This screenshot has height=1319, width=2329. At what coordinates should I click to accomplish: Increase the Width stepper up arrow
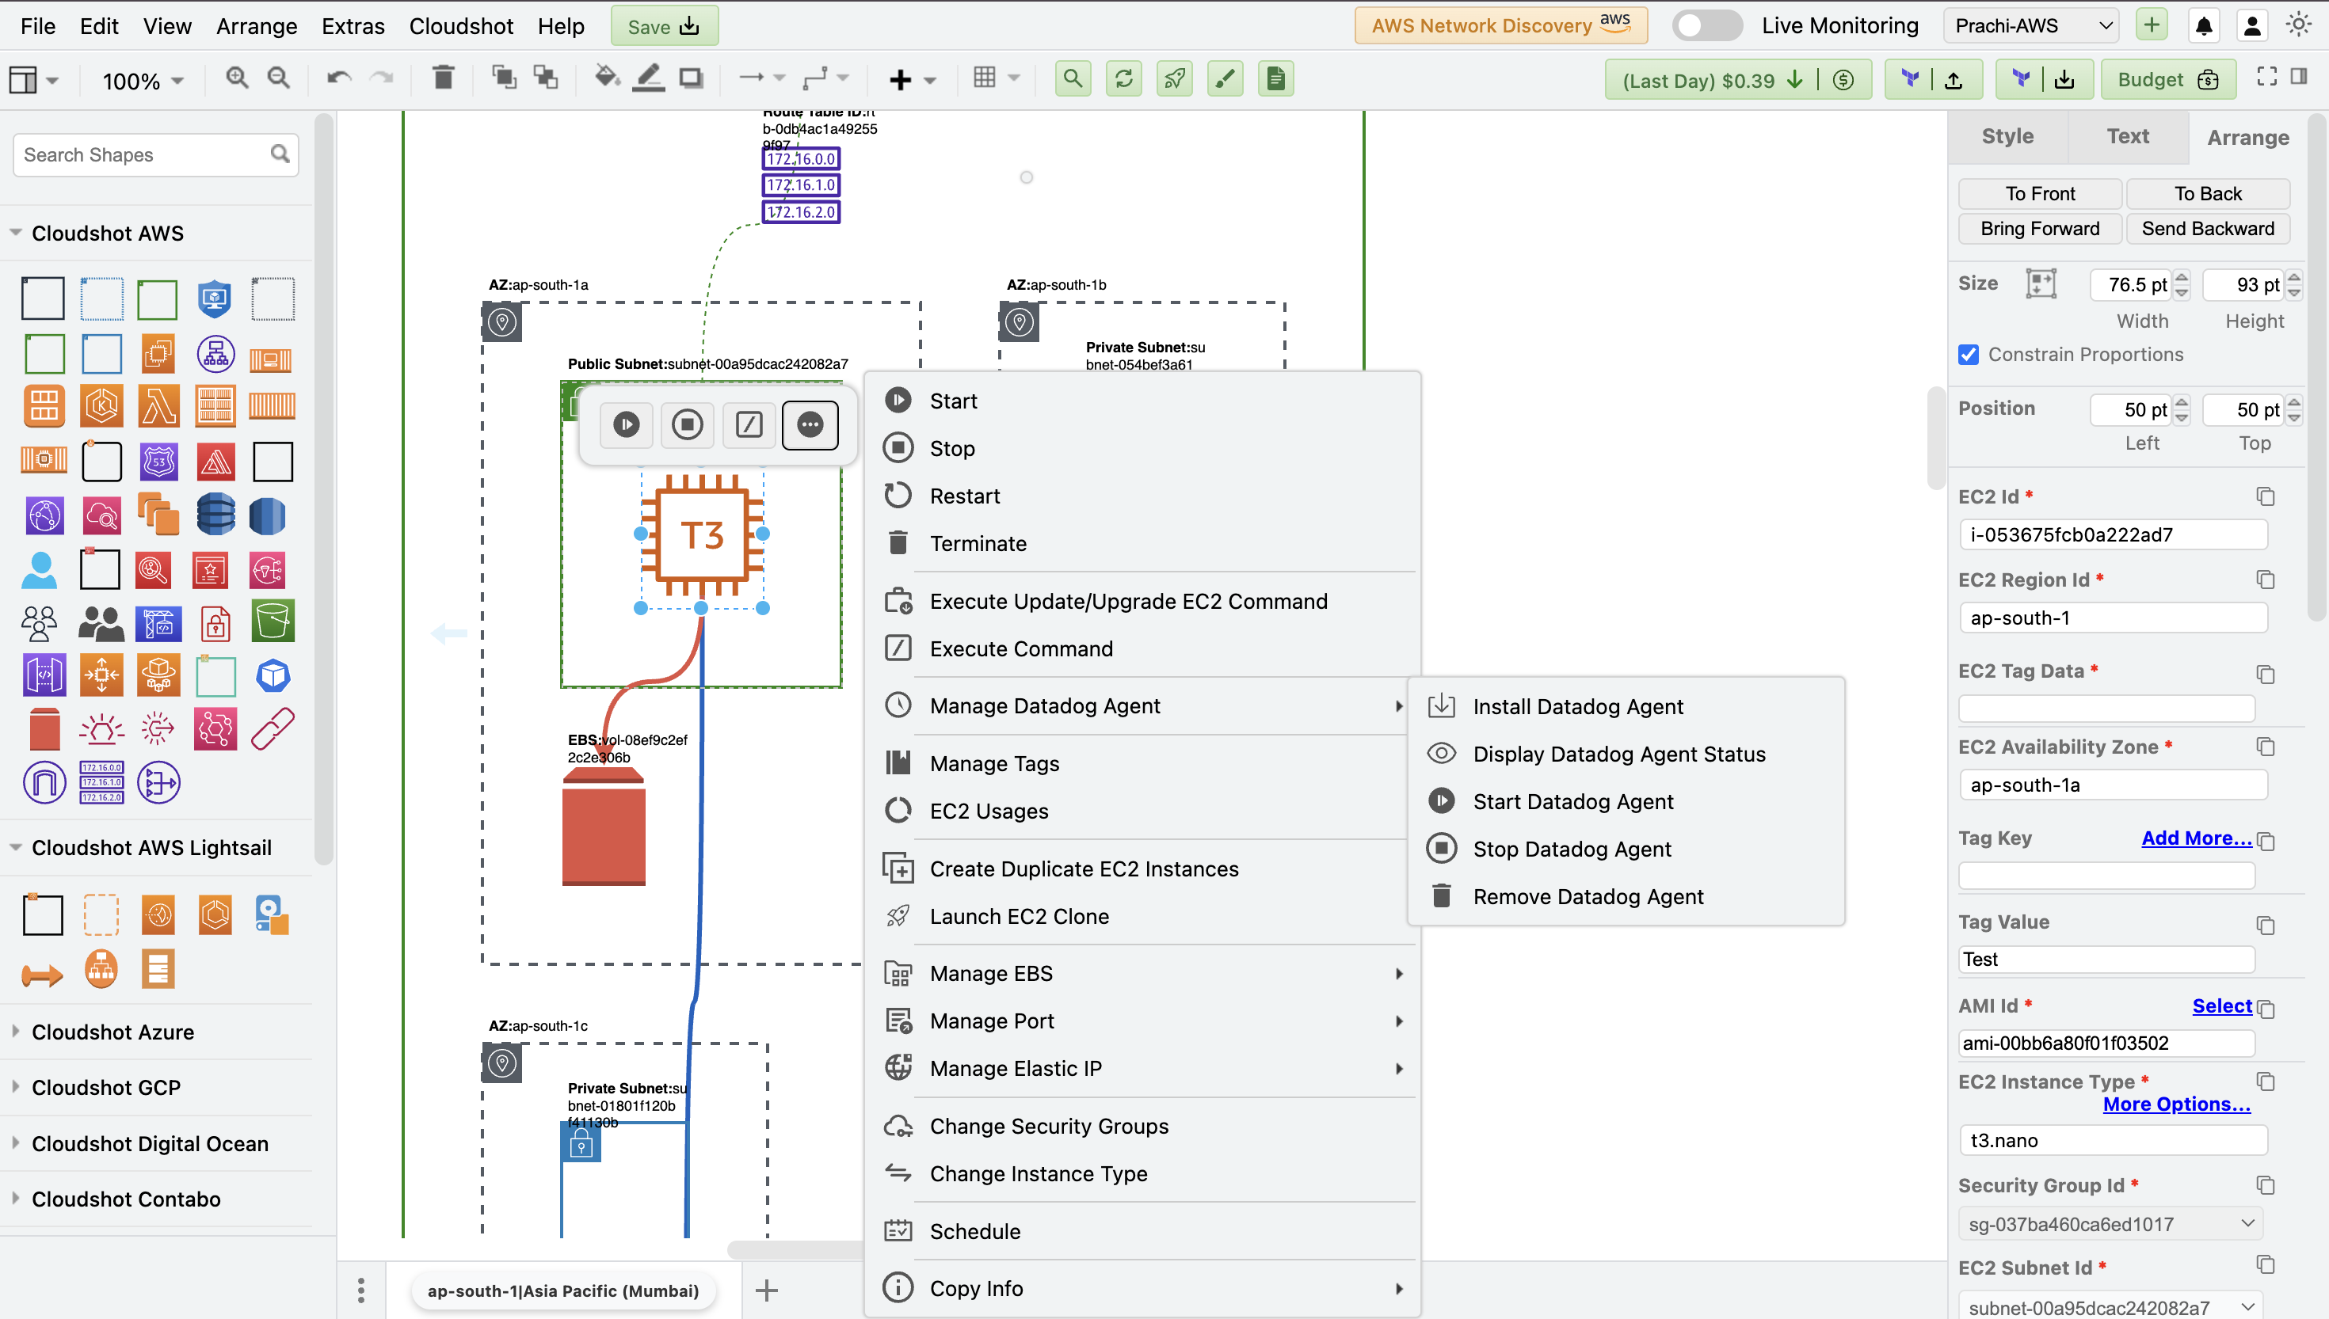(x=2183, y=277)
